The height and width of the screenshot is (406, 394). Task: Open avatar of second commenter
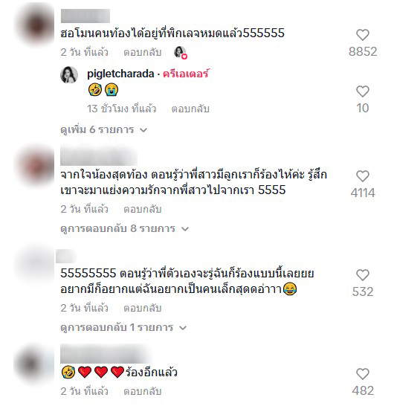coord(34,166)
